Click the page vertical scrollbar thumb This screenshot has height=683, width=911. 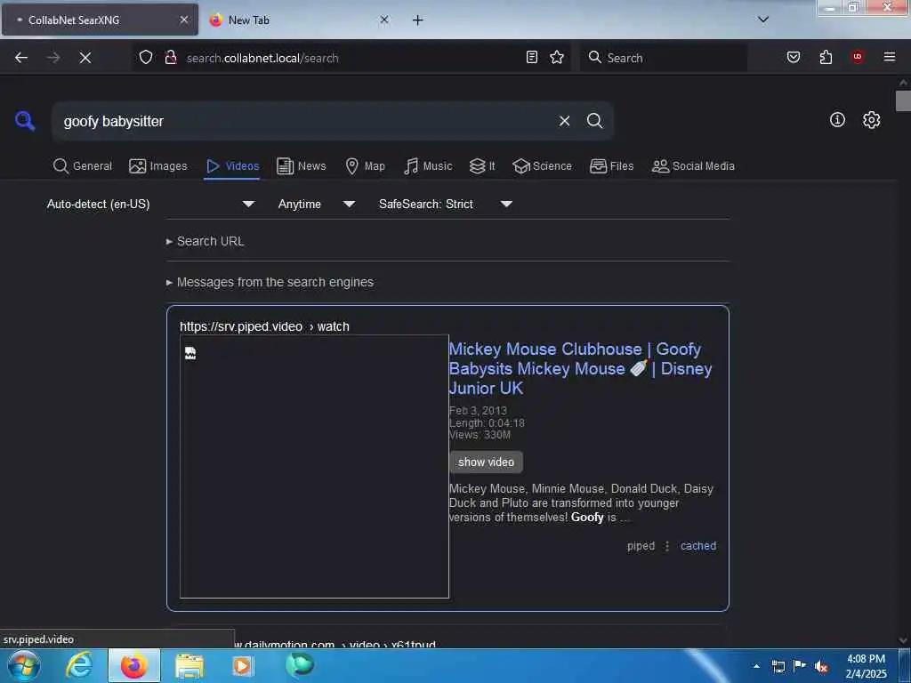903,100
